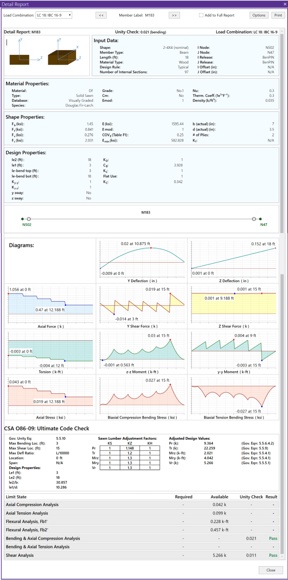
Task: Open the z-z Moment diagram
Action: [x=141, y=351]
